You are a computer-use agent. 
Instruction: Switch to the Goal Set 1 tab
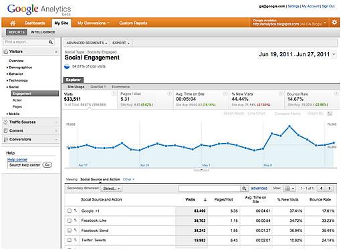tap(98, 87)
